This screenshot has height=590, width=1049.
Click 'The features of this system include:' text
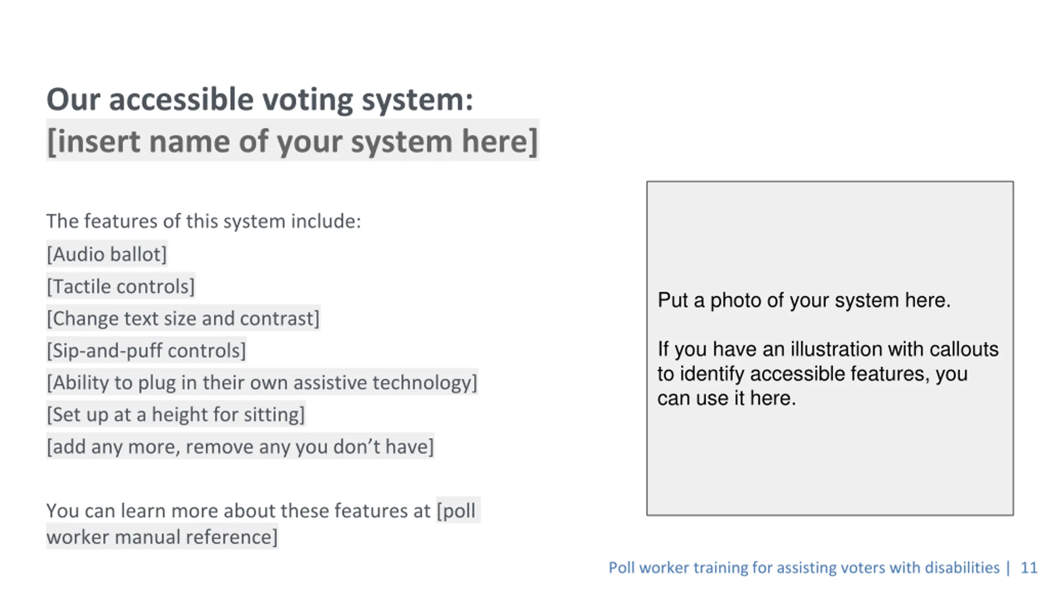point(204,221)
